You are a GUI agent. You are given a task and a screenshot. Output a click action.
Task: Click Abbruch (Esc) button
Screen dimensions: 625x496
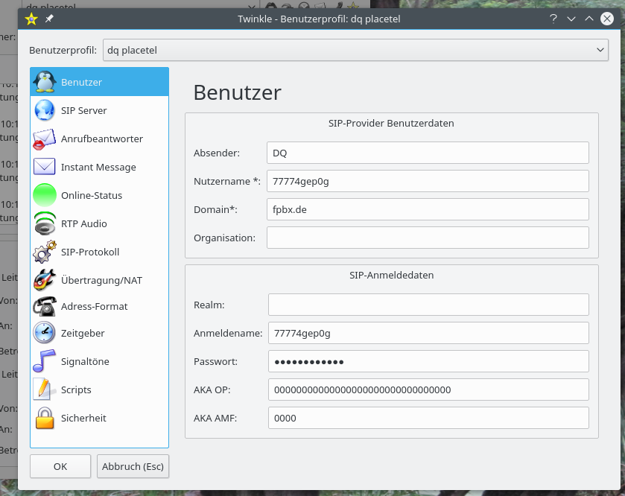(x=133, y=466)
